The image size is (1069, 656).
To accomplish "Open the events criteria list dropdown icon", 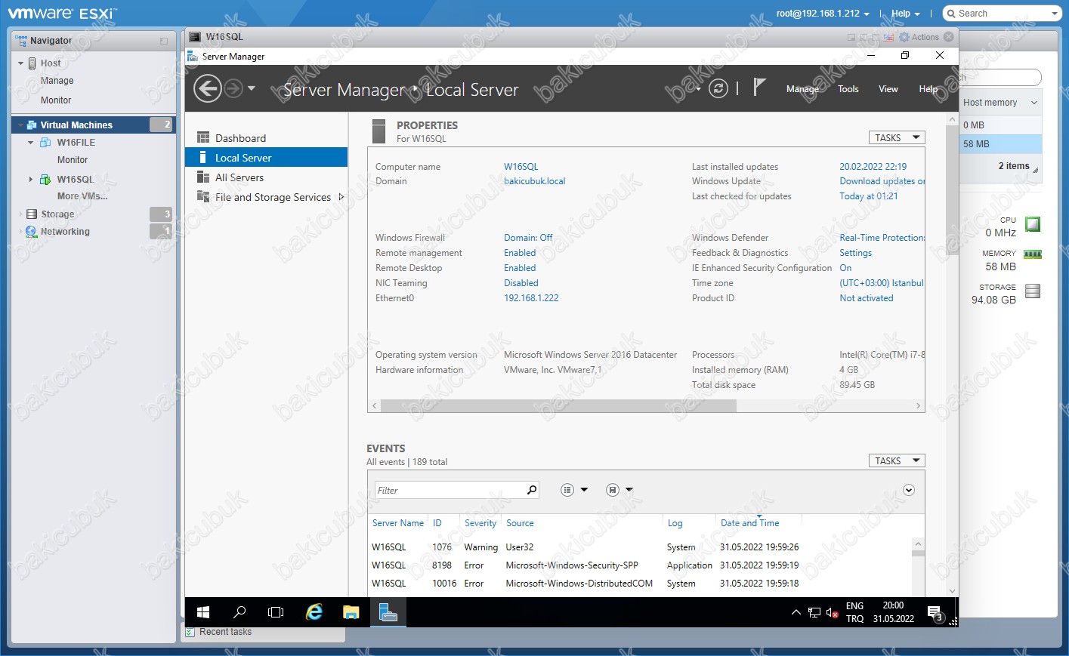I will click(574, 490).
